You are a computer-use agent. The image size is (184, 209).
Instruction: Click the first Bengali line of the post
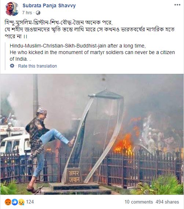tap(59, 23)
